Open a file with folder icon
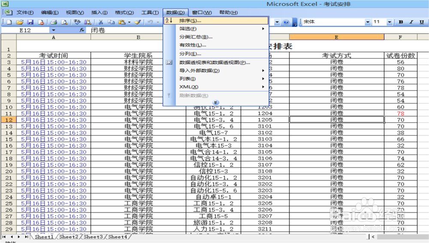429x243 pixels. coord(20,22)
